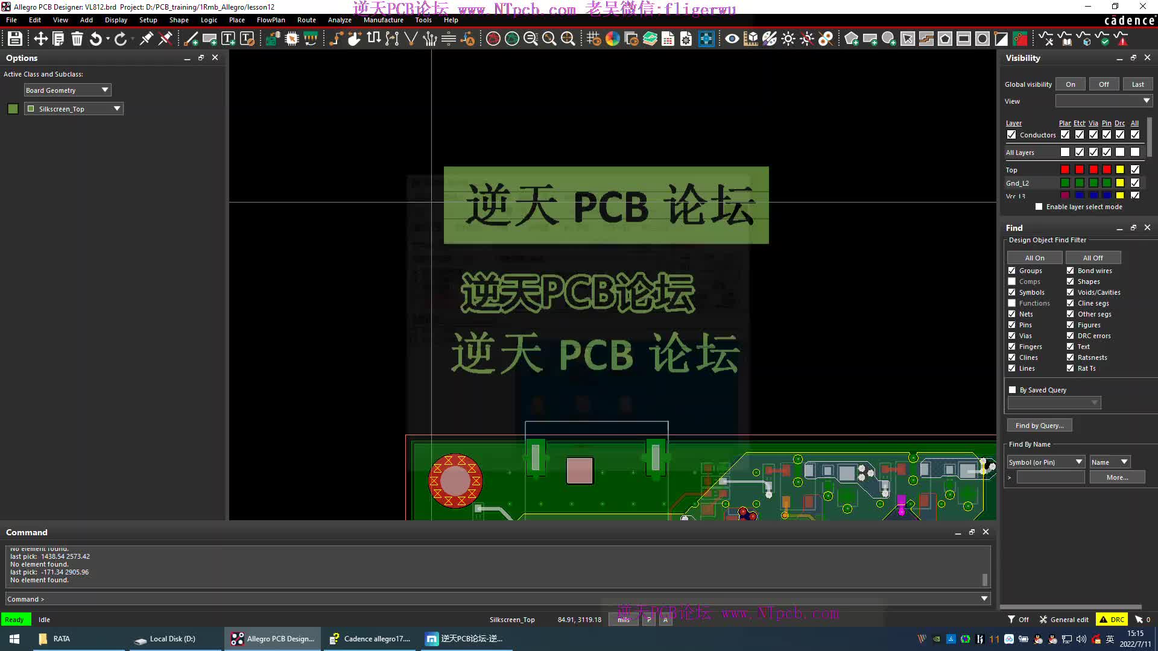Click the Copy tool icon

click(59, 39)
